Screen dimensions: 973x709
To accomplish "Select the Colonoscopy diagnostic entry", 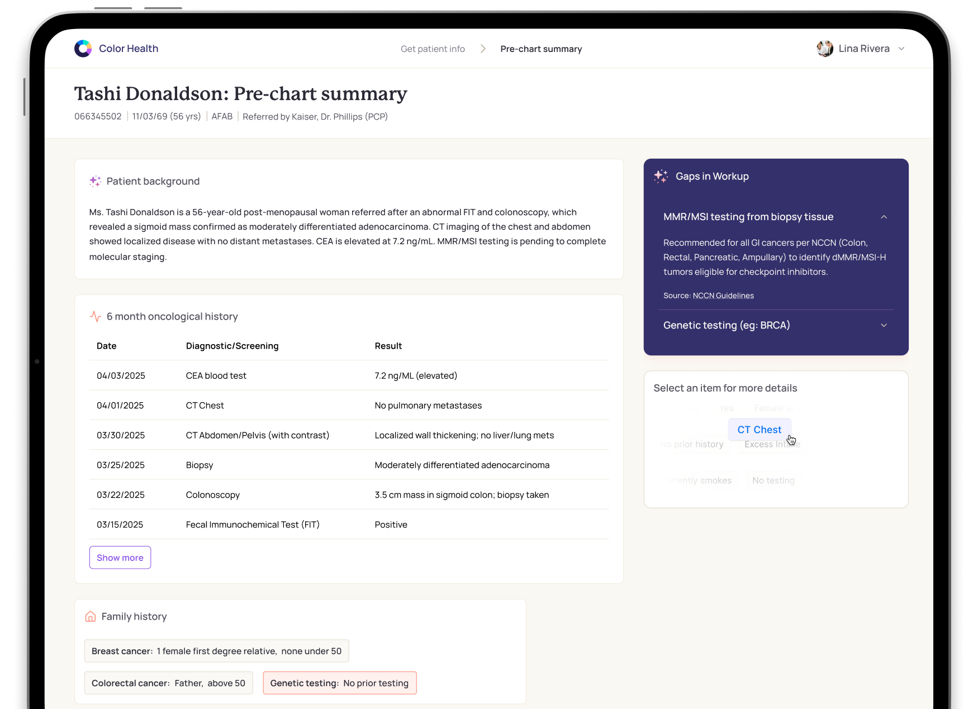I will point(213,494).
